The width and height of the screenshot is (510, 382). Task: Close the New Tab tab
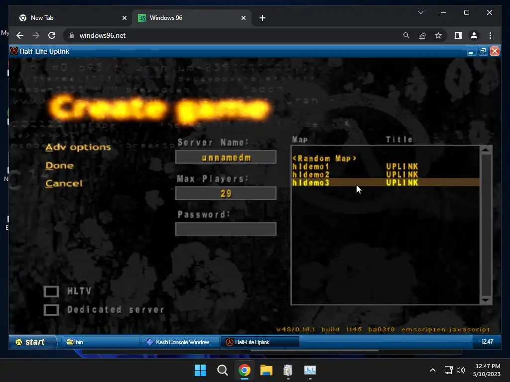(x=124, y=18)
